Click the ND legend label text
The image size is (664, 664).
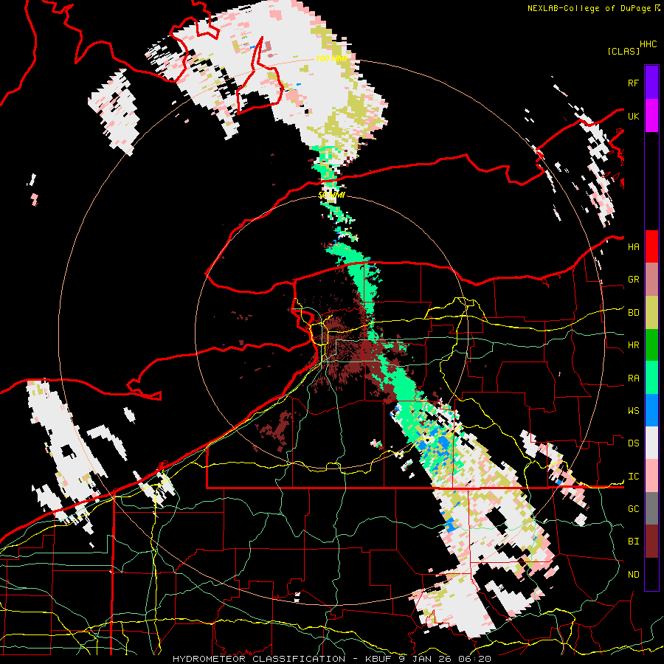[x=633, y=575]
